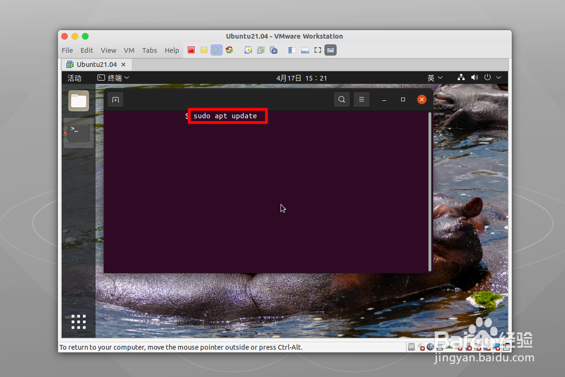565x377 pixels.
Task: Open search in the terminal window
Action: point(342,99)
